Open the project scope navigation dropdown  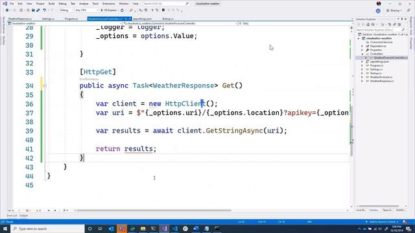65,23
